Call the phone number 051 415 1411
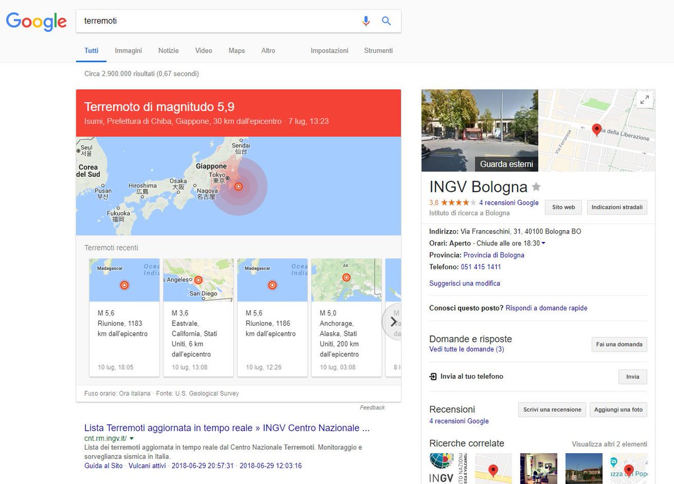 point(481,267)
